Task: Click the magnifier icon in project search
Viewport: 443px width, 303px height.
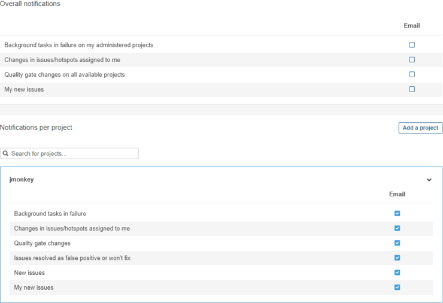Action: (x=5, y=154)
